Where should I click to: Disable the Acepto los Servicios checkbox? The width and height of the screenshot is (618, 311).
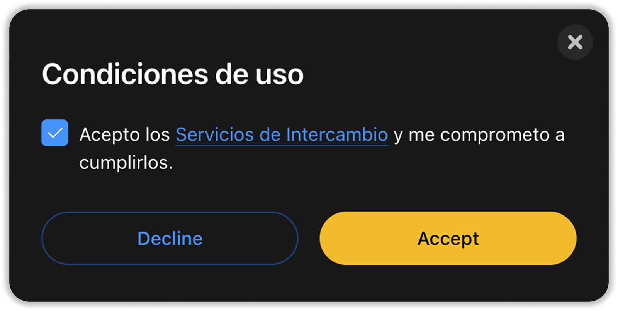[x=55, y=133]
